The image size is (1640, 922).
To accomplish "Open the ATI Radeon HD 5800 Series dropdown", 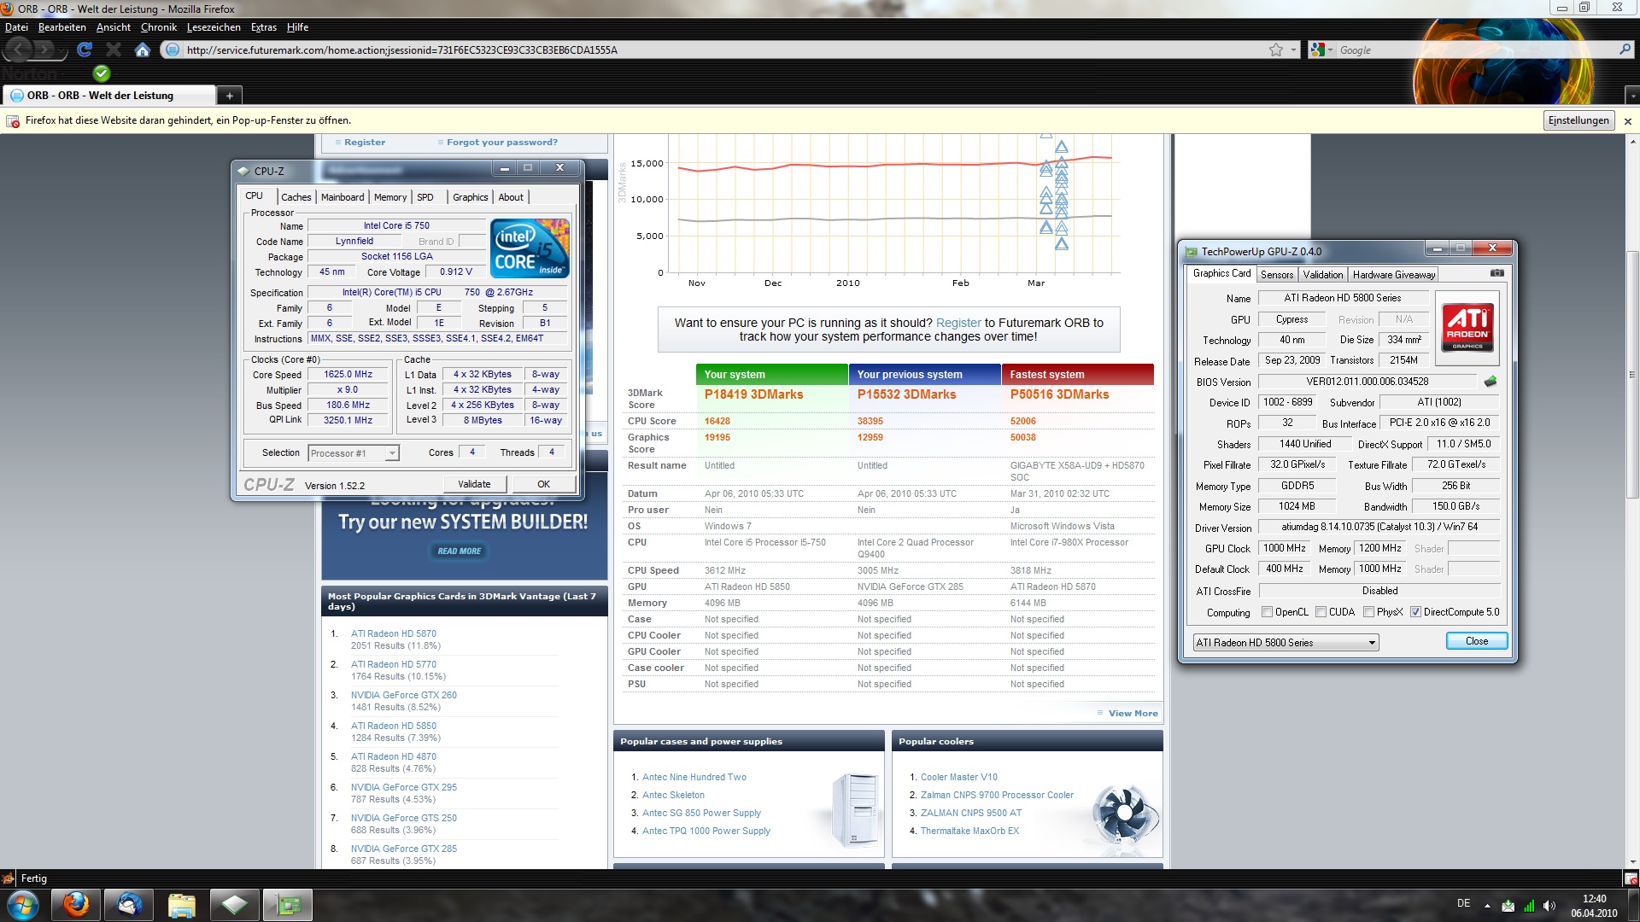I will point(1286,643).
